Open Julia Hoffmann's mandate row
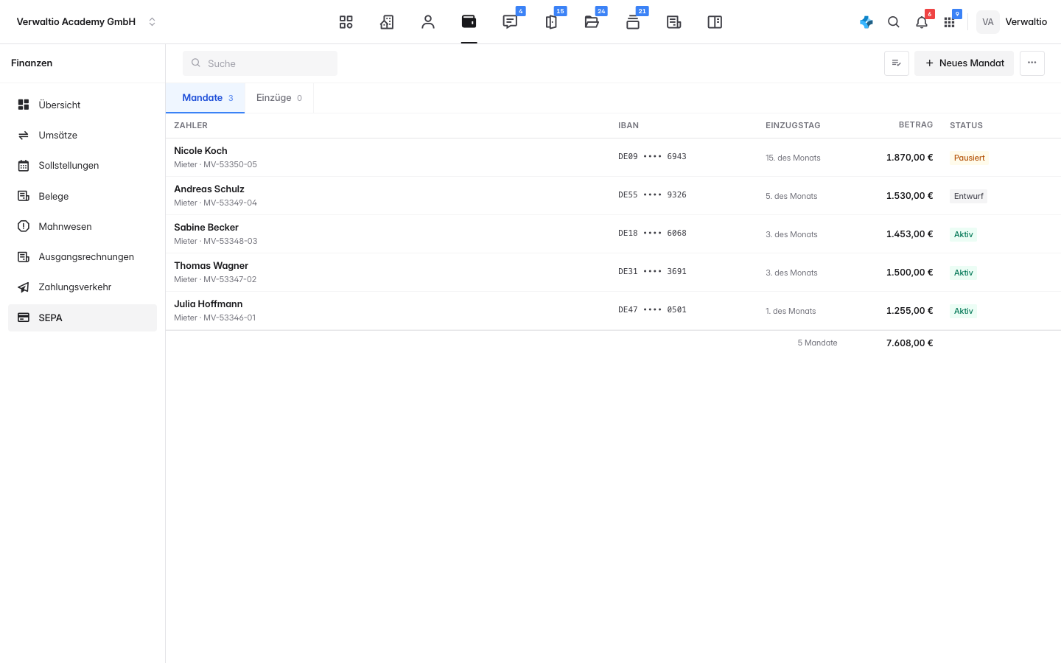The width and height of the screenshot is (1061, 663). click(x=613, y=311)
